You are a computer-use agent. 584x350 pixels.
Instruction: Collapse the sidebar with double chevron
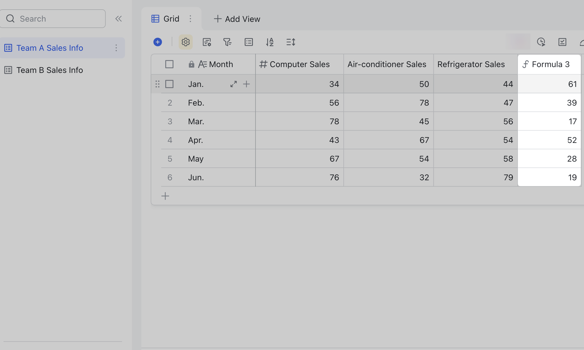click(118, 19)
